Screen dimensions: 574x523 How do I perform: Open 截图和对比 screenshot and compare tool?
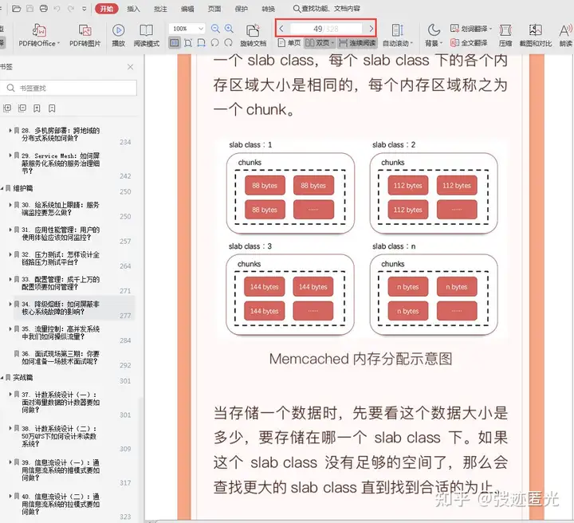click(x=535, y=36)
